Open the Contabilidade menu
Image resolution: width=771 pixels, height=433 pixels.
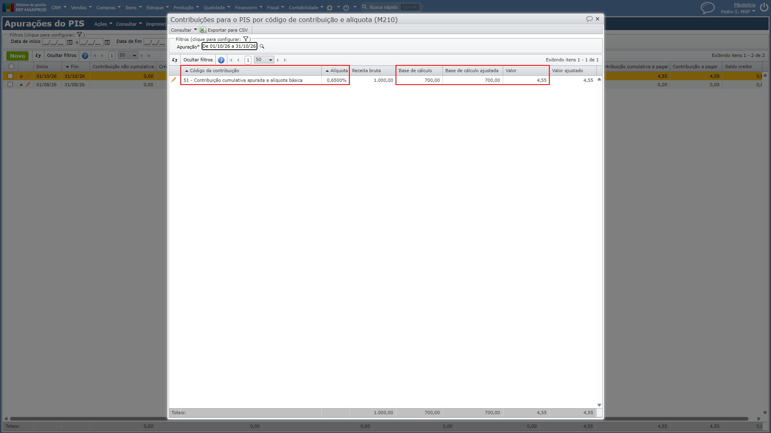(306, 8)
